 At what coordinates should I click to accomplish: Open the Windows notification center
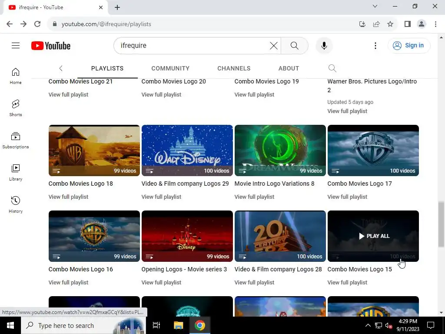click(x=431, y=325)
